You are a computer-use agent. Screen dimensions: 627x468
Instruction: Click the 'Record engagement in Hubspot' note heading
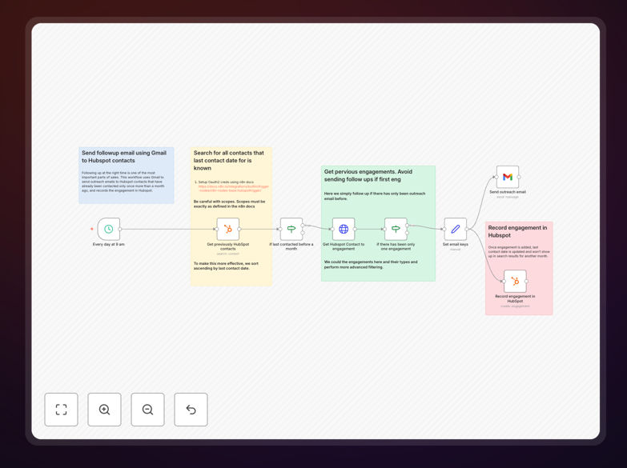517,231
